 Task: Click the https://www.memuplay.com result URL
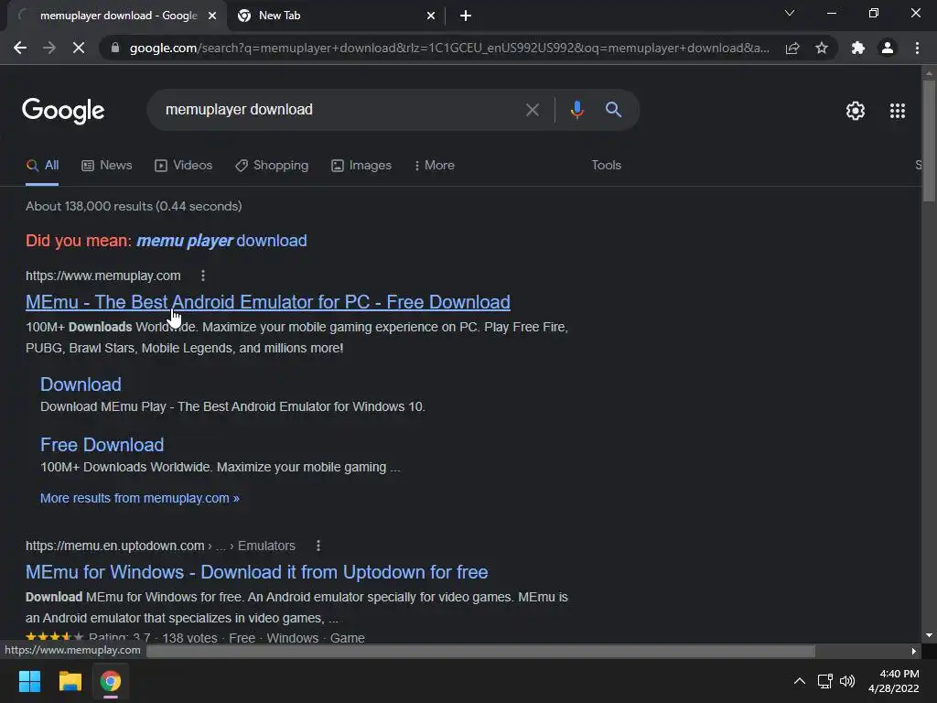(102, 276)
